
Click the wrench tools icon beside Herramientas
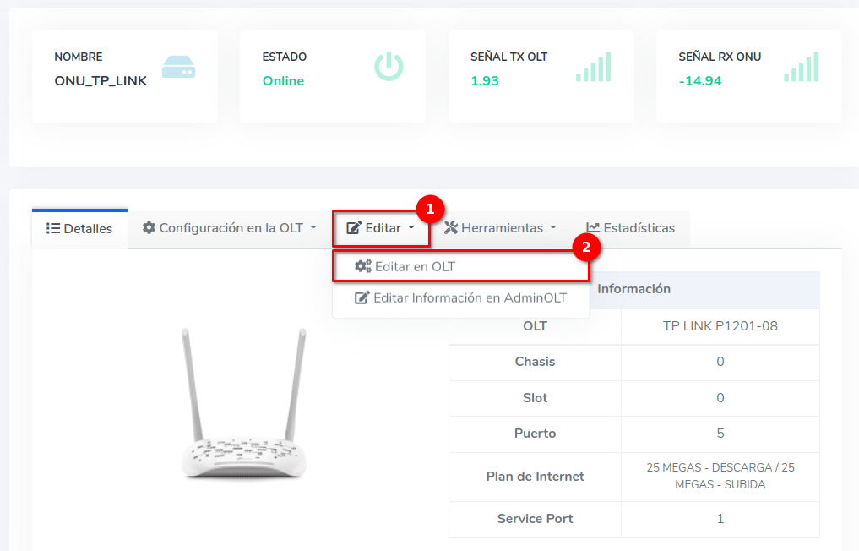pyautogui.click(x=451, y=227)
